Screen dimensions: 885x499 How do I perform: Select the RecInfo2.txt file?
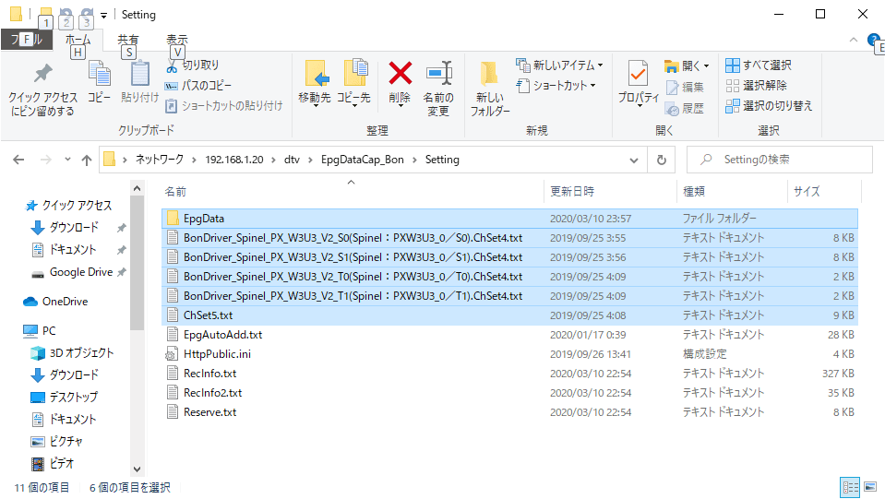(x=509, y=393)
